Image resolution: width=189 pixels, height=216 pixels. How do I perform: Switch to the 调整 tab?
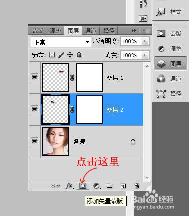(55, 31)
